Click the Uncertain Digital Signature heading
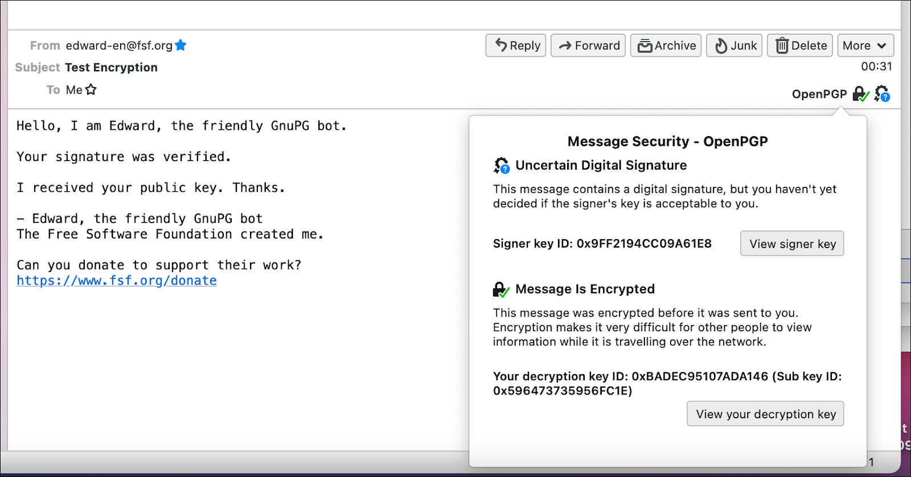Viewport: 911px width, 477px height. 601,165
